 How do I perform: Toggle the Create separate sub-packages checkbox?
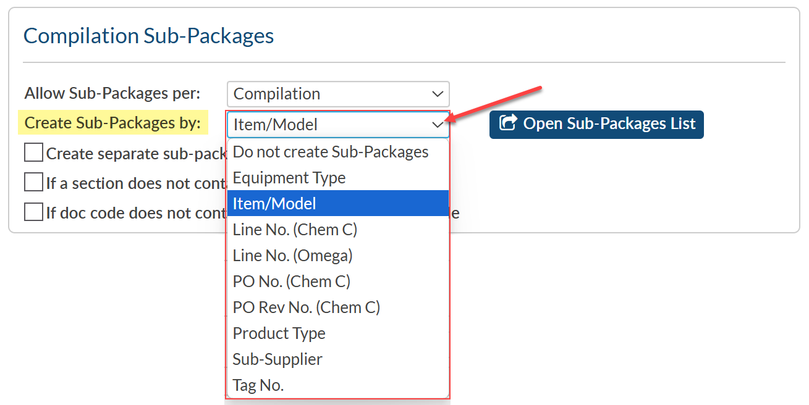coord(33,152)
